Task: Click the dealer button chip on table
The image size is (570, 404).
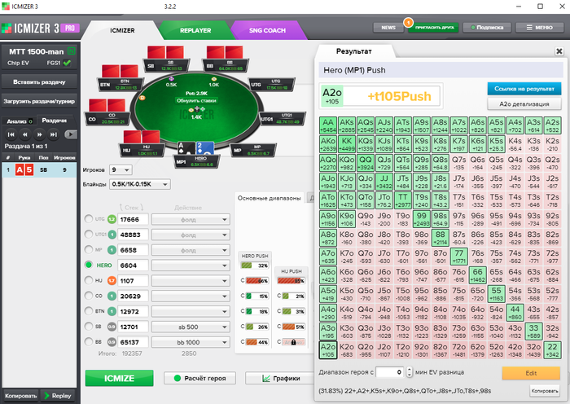Action: pos(142,98)
